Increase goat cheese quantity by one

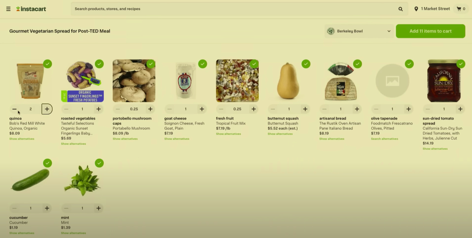pos(202,109)
